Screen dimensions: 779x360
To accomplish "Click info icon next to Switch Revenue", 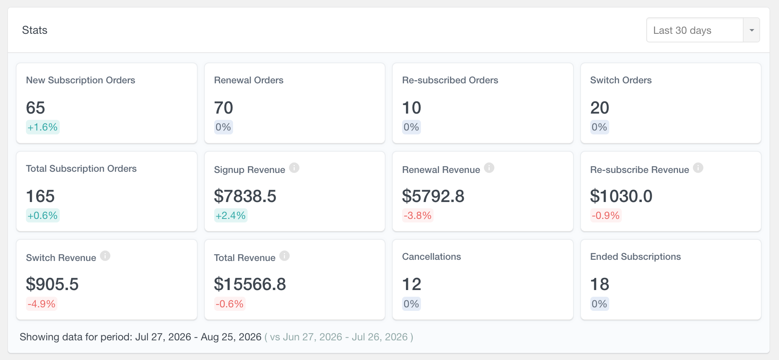I will [x=105, y=256].
